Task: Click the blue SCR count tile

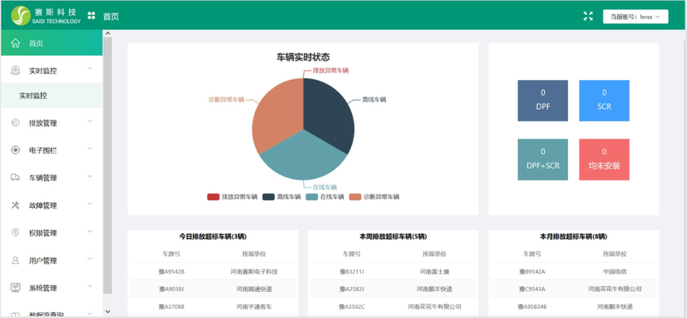Action: 604,100
